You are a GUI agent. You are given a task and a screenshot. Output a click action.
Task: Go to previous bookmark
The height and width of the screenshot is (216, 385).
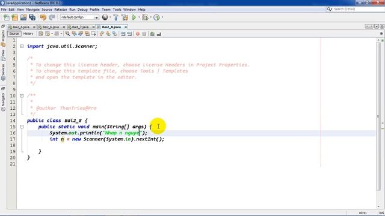[102, 34]
